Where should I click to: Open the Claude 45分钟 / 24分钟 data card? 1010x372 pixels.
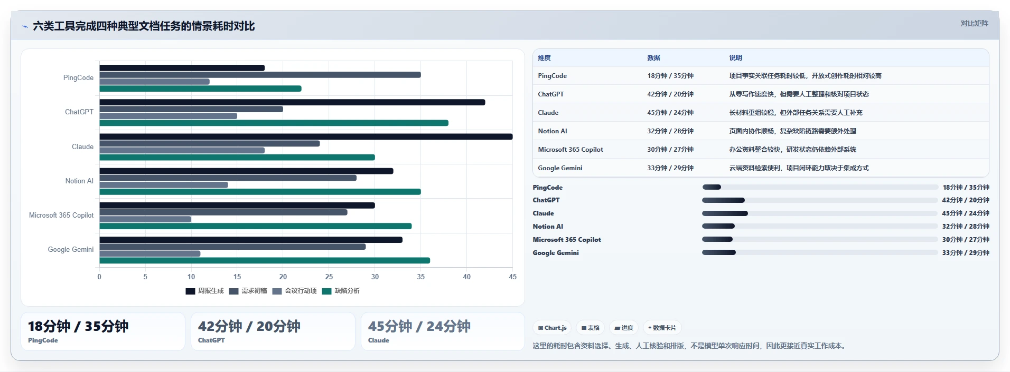443,331
